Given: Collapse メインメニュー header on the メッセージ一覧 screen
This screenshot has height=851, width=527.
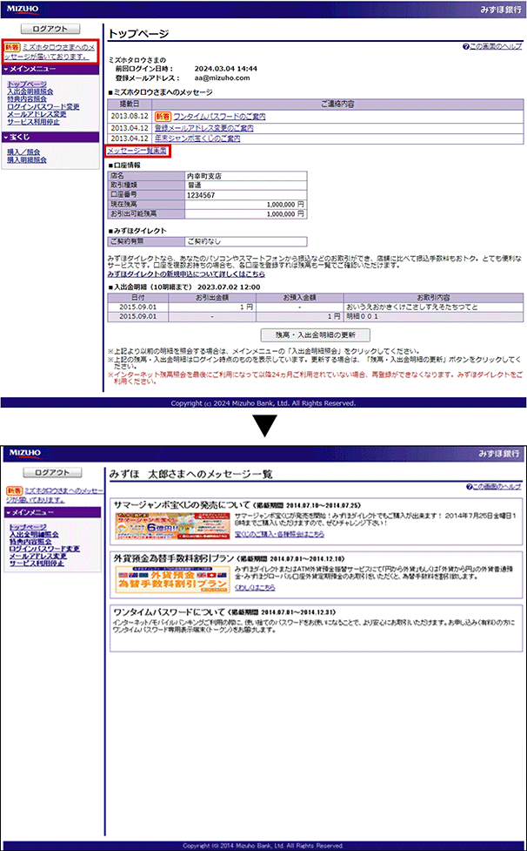Looking at the screenshot, I should tap(52, 512).
